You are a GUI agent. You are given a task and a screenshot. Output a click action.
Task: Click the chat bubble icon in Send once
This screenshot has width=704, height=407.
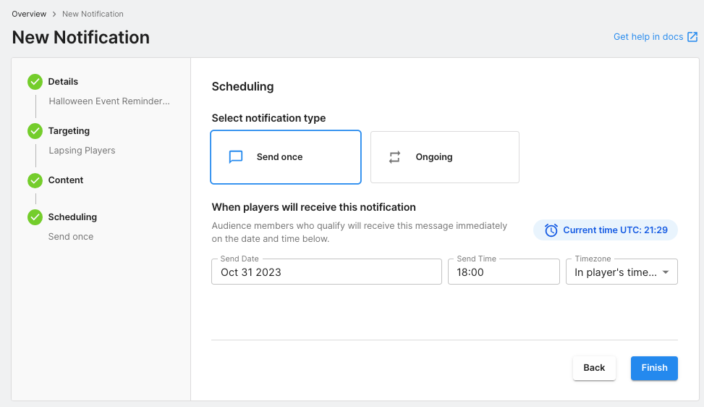coord(236,157)
